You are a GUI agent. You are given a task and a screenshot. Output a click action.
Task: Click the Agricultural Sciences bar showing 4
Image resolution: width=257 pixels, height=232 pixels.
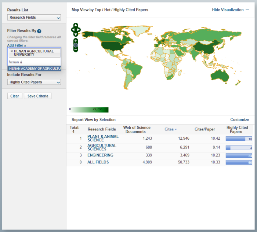(x=239, y=148)
